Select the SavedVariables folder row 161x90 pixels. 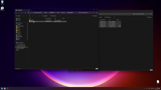coord(48,21)
